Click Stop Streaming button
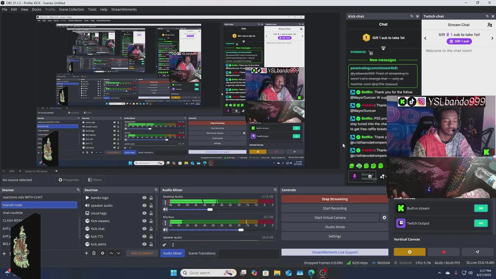Viewport: 496px width, 279px height. click(335, 199)
